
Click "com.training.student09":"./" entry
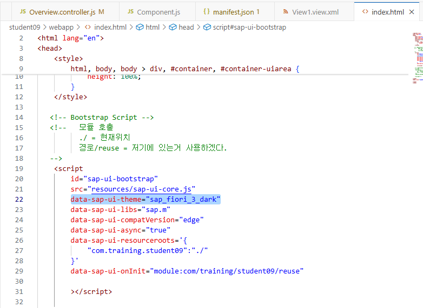point(148,250)
